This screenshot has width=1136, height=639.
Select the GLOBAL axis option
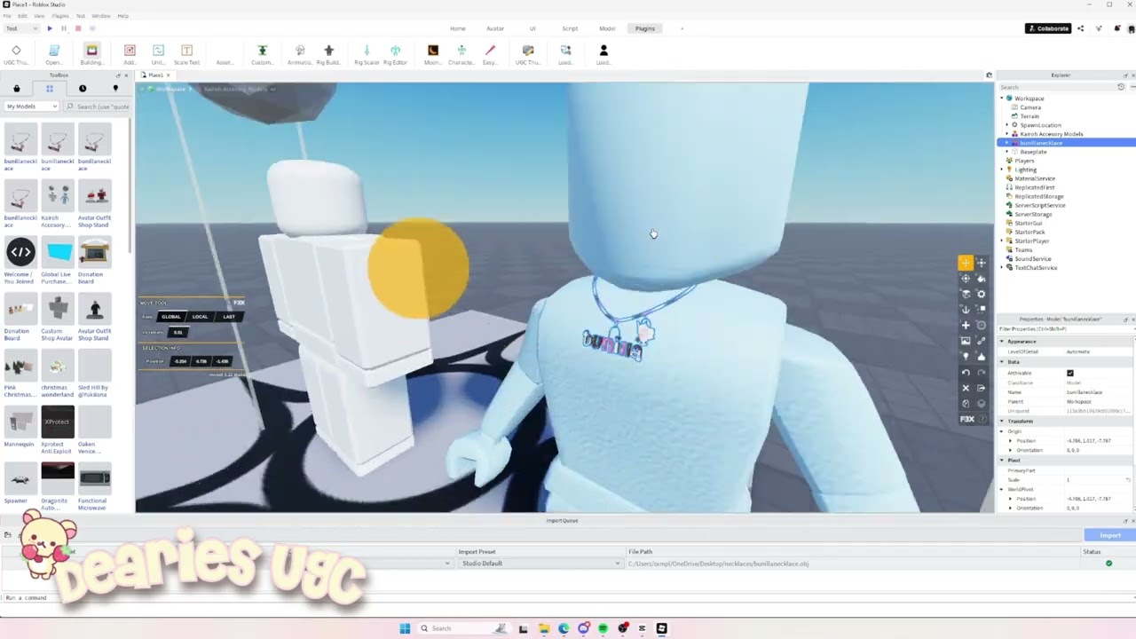coord(171,317)
